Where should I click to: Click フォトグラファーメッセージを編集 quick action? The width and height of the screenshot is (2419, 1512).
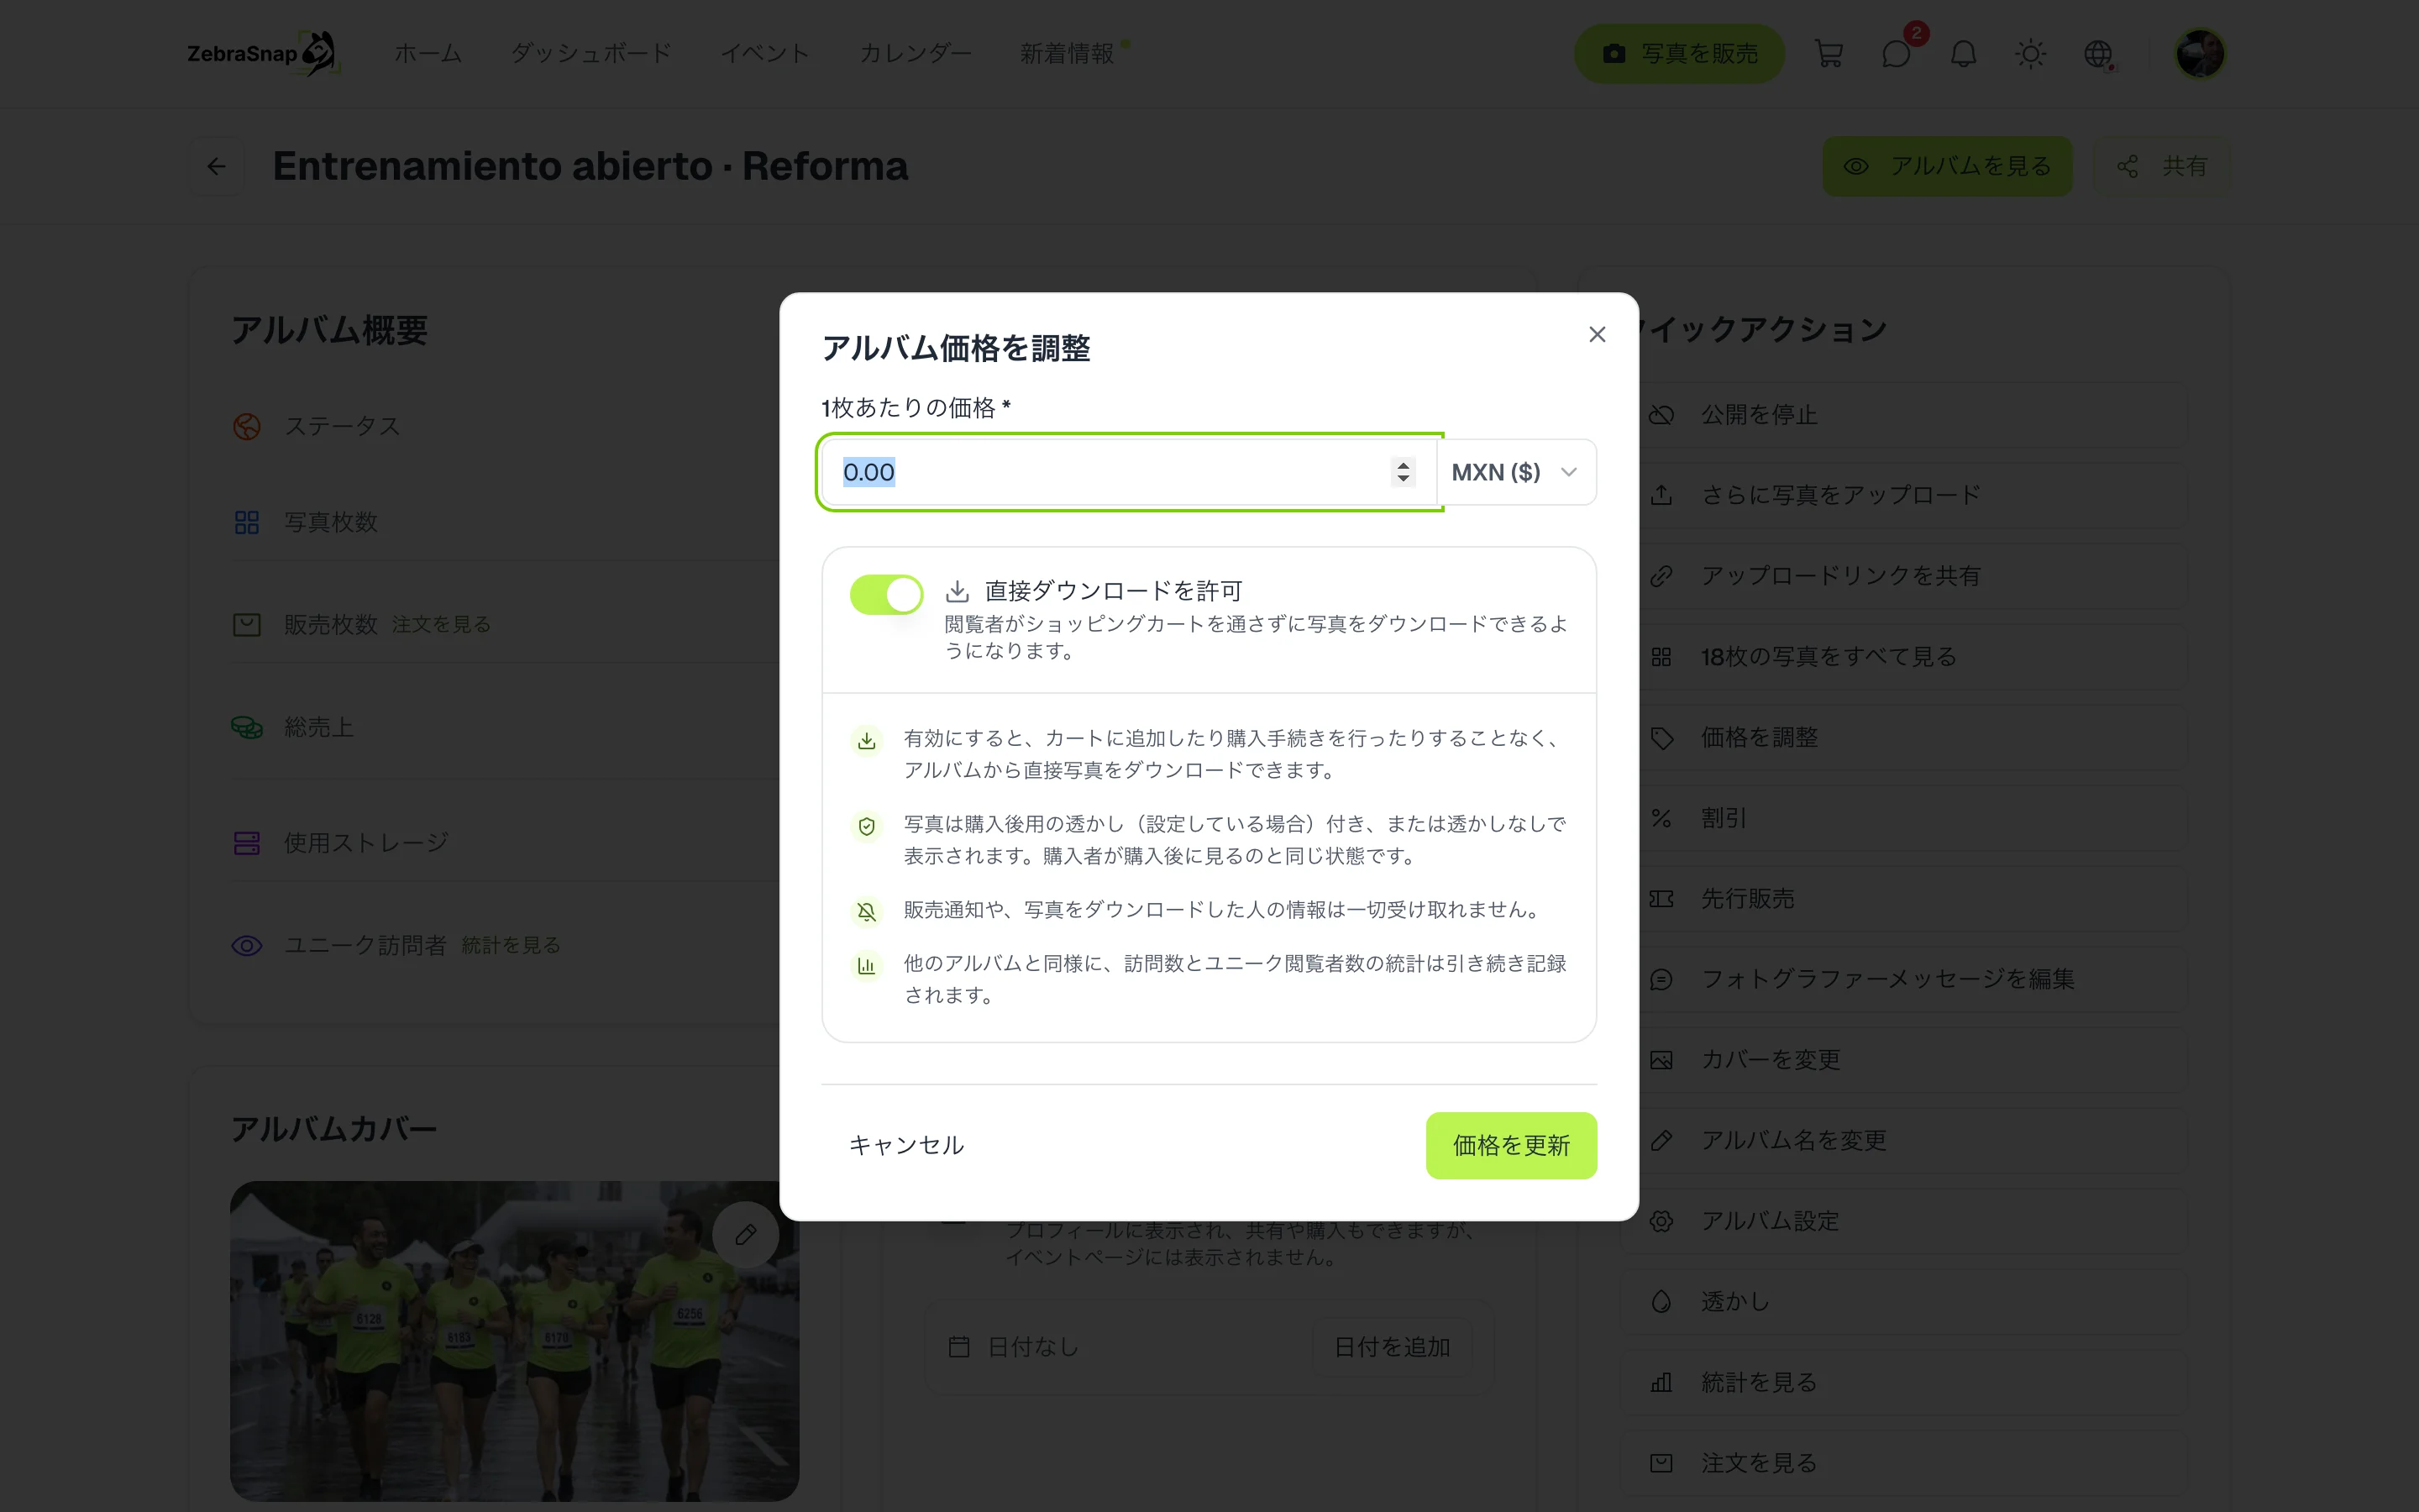point(1904,979)
